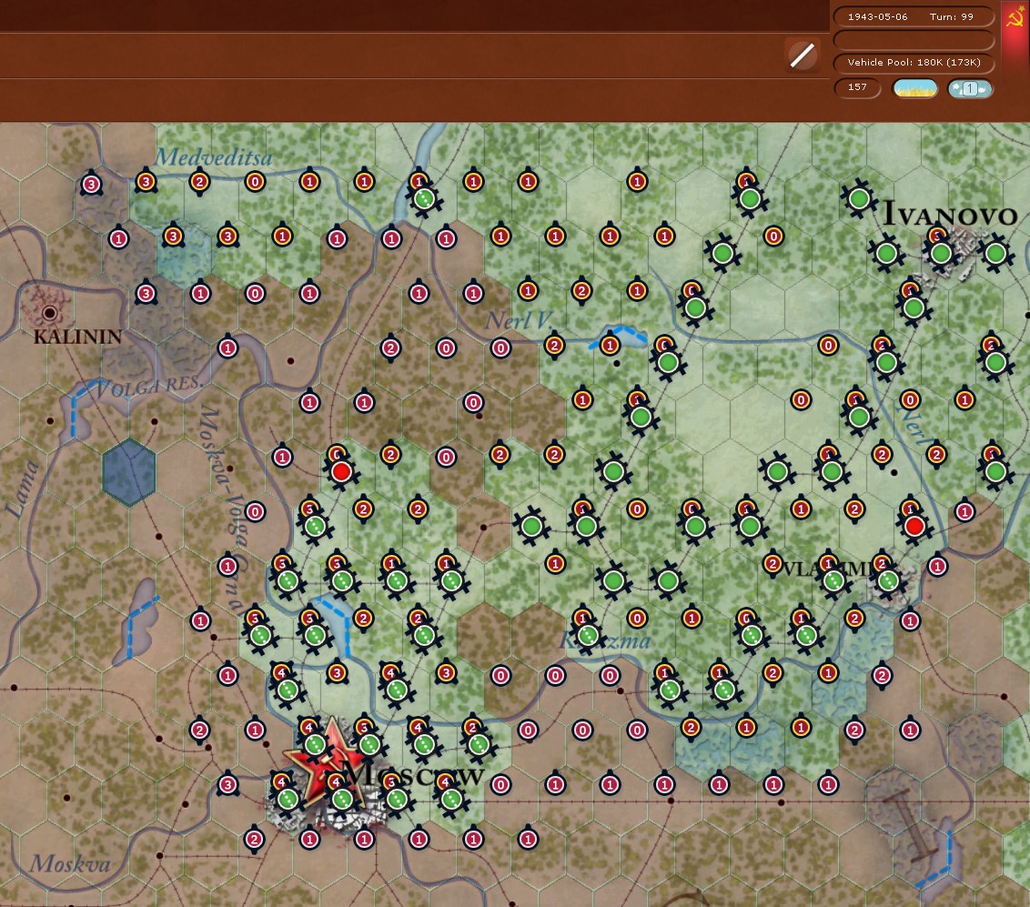This screenshot has width=1030, height=907.
Task: Click the wheat field ground conditions icon
Action: (x=915, y=88)
